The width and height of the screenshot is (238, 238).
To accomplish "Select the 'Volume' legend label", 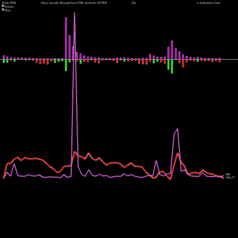I will (x=9, y=7).
